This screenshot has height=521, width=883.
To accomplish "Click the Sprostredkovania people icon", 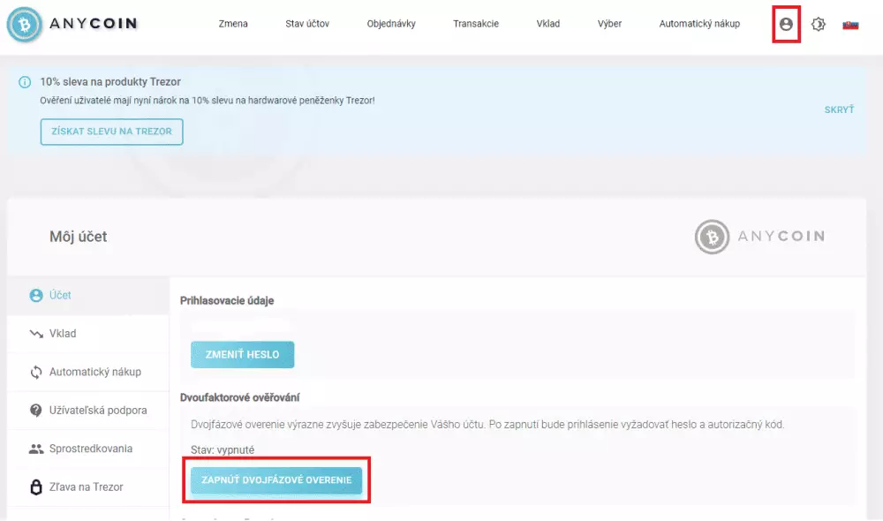I will coord(36,449).
